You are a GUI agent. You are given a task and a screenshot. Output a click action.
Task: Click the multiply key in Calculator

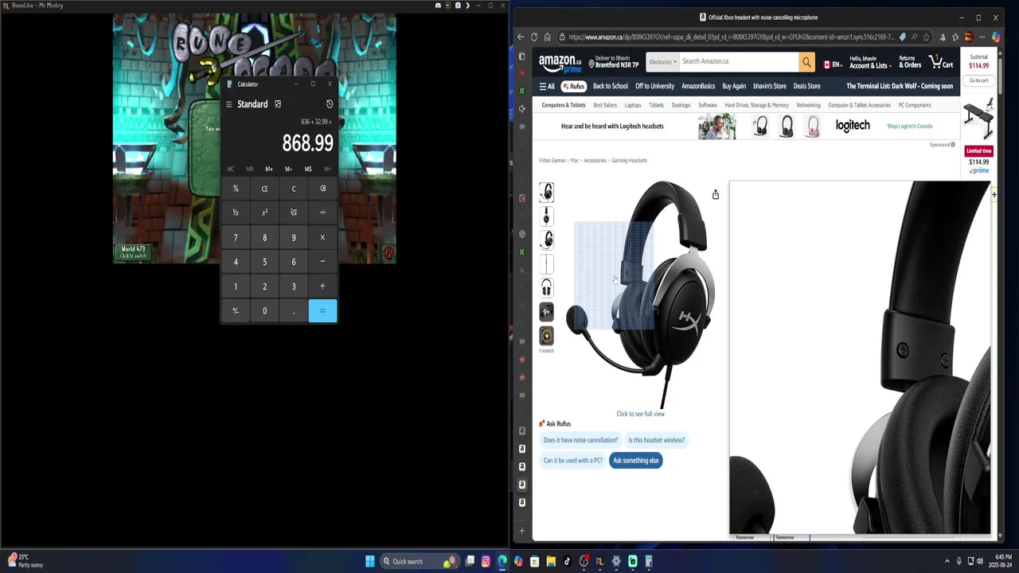[322, 237]
